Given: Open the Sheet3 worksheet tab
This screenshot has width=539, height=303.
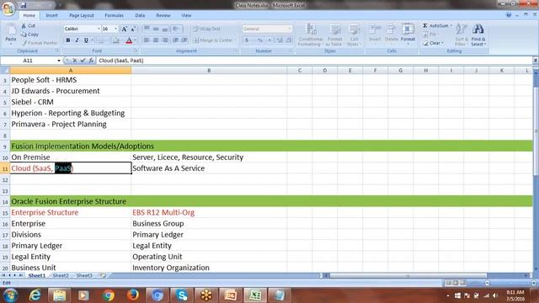Looking at the screenshot, I should pos(84,275).
